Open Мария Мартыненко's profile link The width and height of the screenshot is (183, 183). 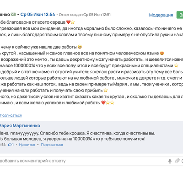click(19, 126)
